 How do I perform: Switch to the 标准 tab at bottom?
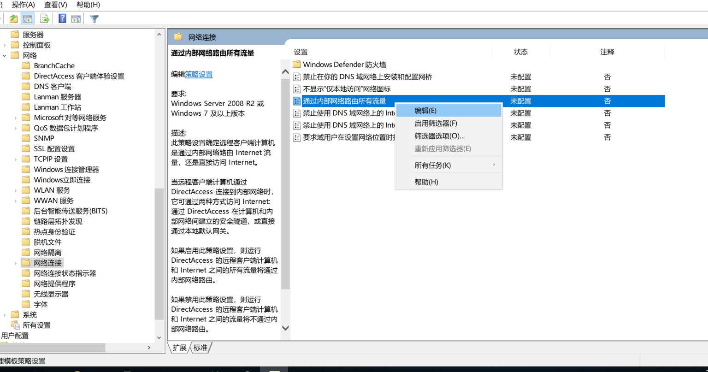click(201, 348)
